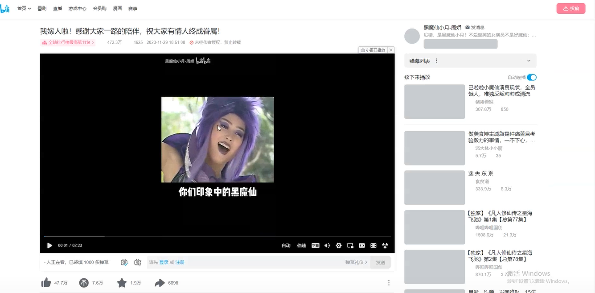Click the volume speaker icon

pyautogui.click(x=327, y=245)
